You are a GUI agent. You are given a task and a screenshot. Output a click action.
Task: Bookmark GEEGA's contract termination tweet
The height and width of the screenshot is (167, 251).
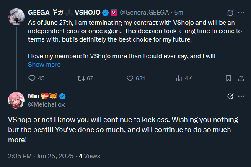point(228,78)
